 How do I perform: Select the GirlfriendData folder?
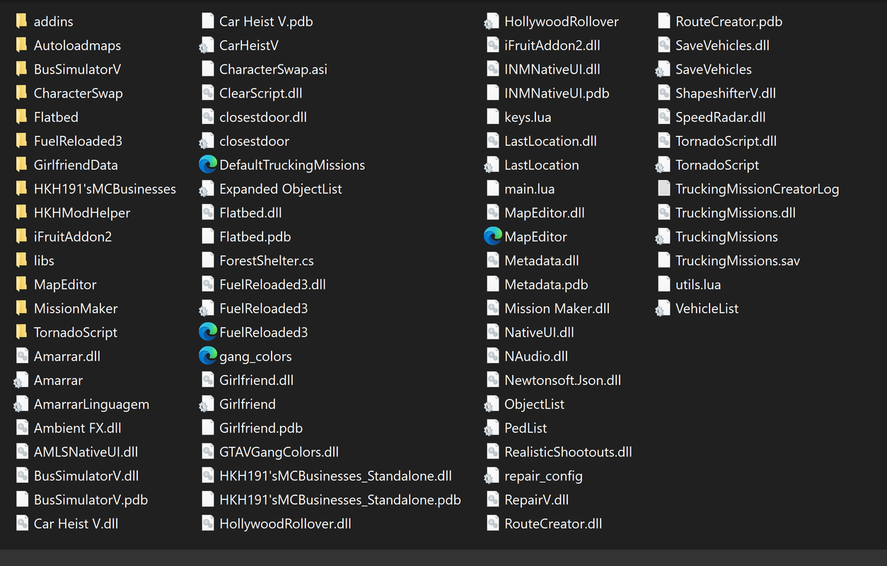tap(66, 165)
